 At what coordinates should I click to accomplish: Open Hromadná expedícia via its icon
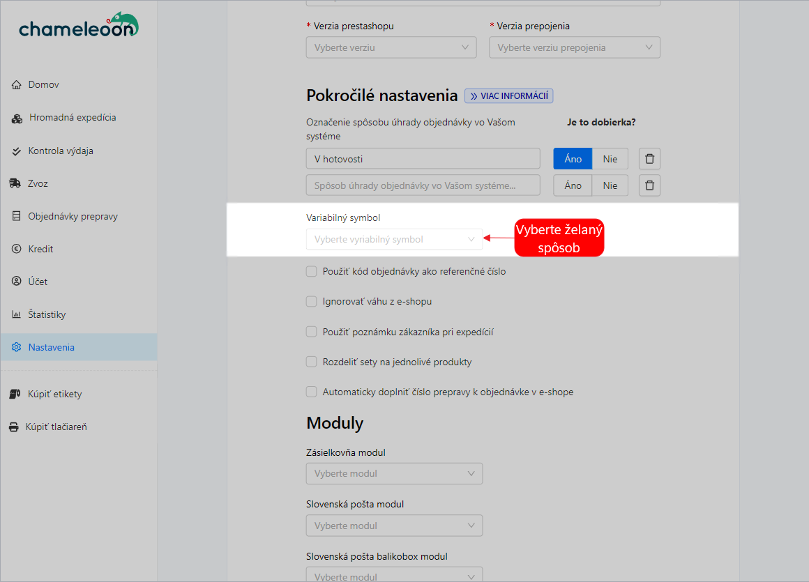(17, 117)
